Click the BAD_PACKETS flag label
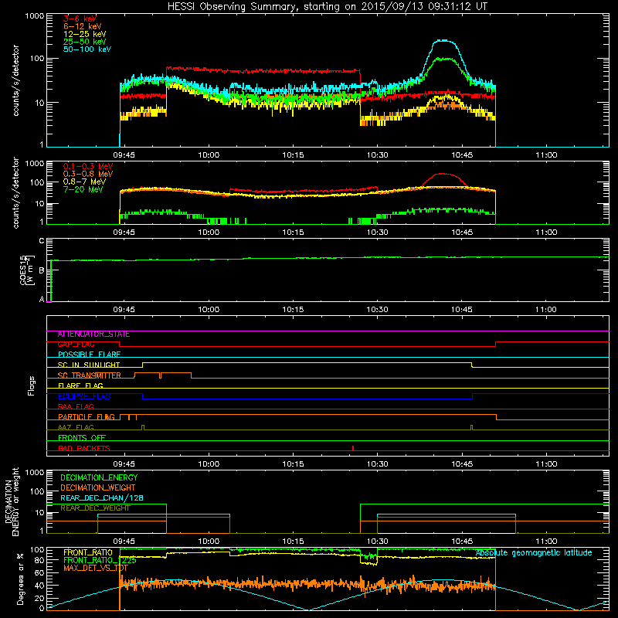The width and height of the screenshot is (618, 618). (x=84, y=448)
